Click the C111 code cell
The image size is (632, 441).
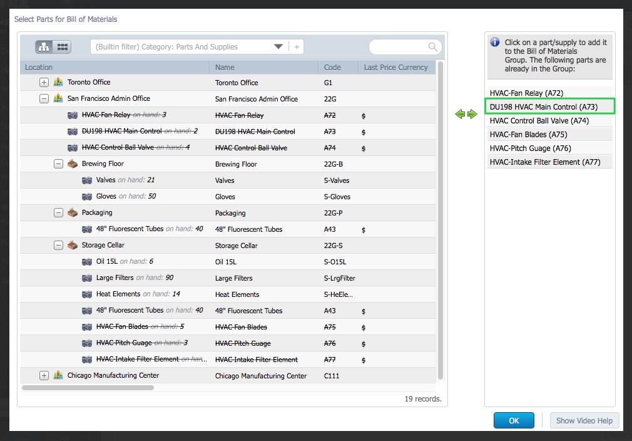[x=331, y=376]
